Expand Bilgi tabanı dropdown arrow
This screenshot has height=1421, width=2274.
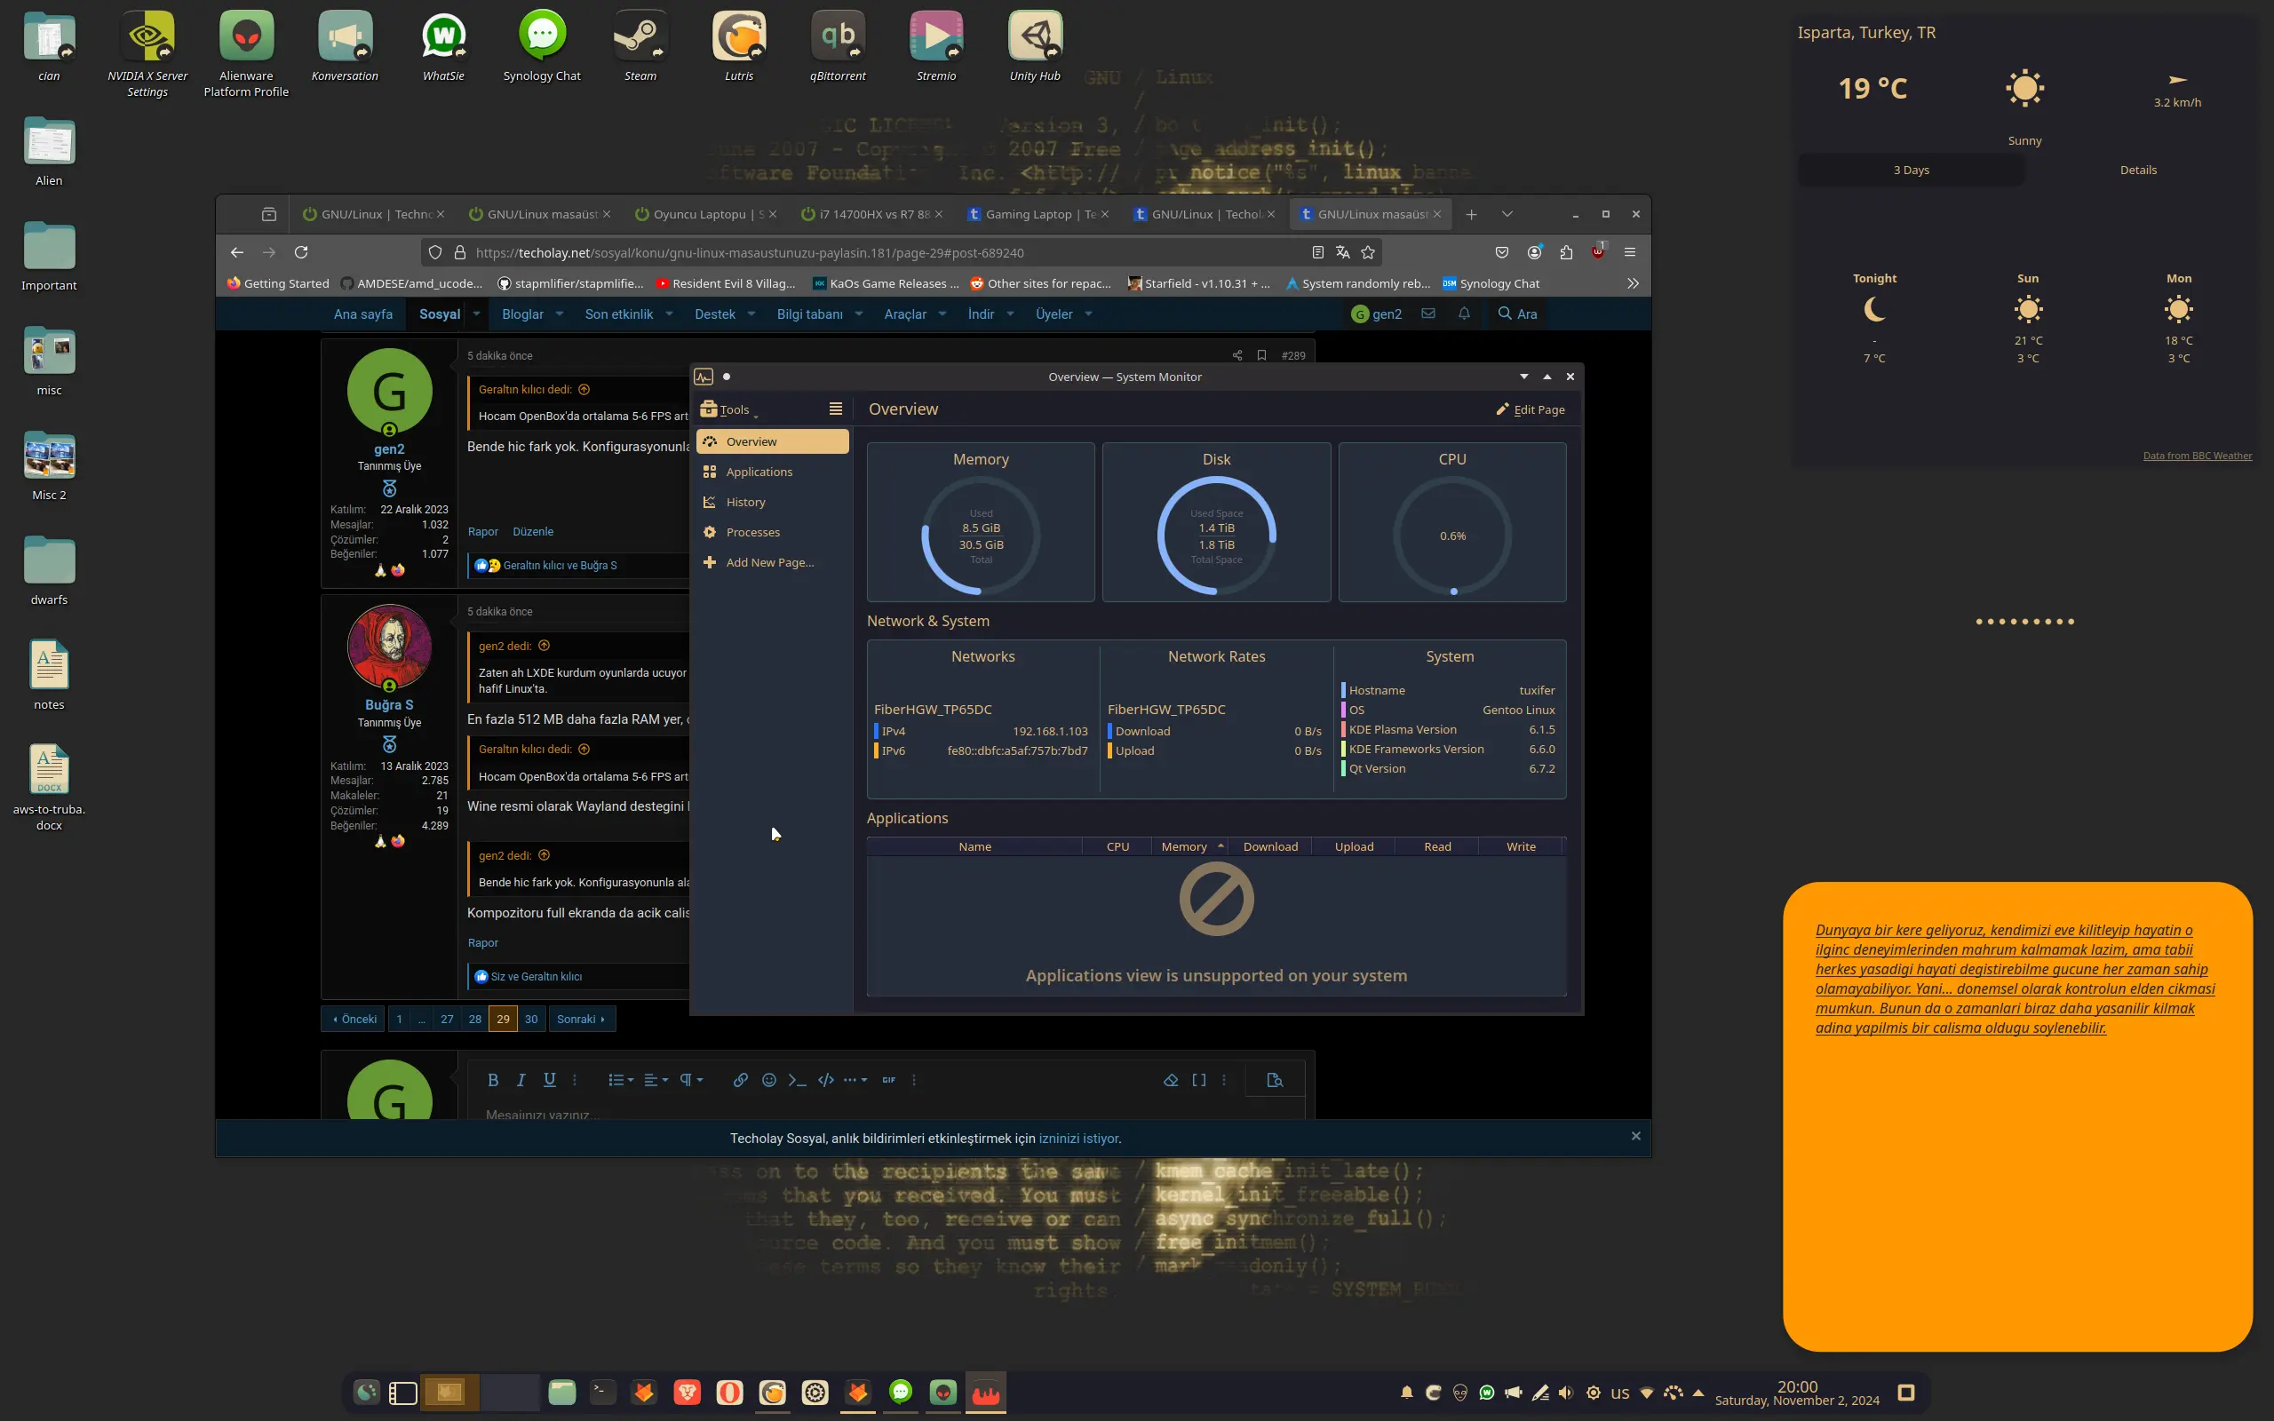click(x=859, y=314)
